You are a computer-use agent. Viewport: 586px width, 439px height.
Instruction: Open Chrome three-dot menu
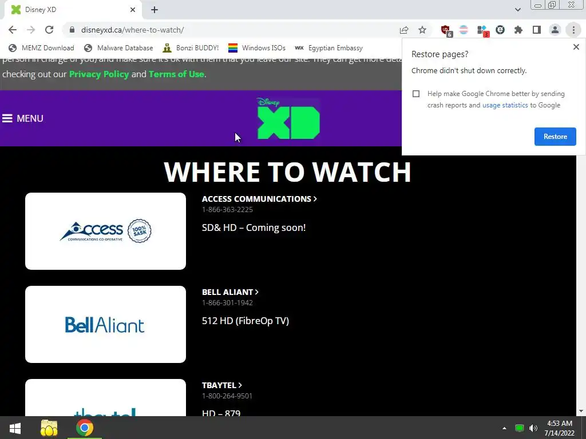tap(573, 30)
